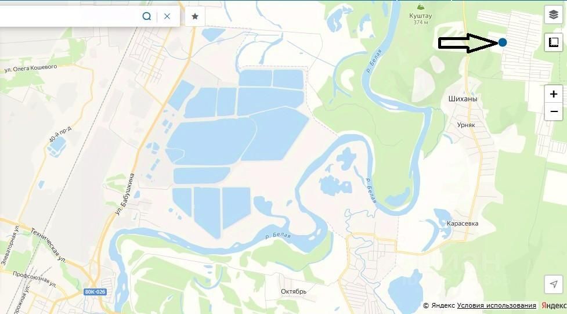The width and height of the screenshot is (567, 314).
Task: Click the Яндекс logo in corner
Action: [x=554, y=306]
